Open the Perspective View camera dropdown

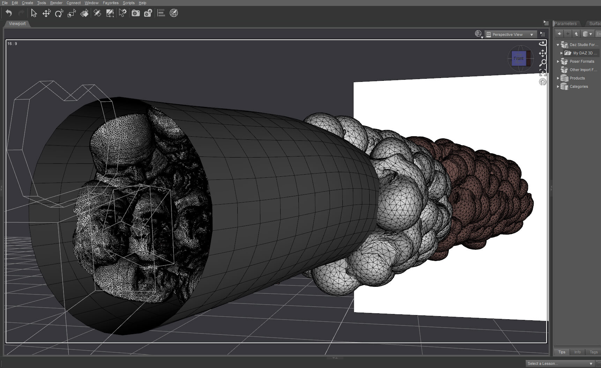point(510,34)
